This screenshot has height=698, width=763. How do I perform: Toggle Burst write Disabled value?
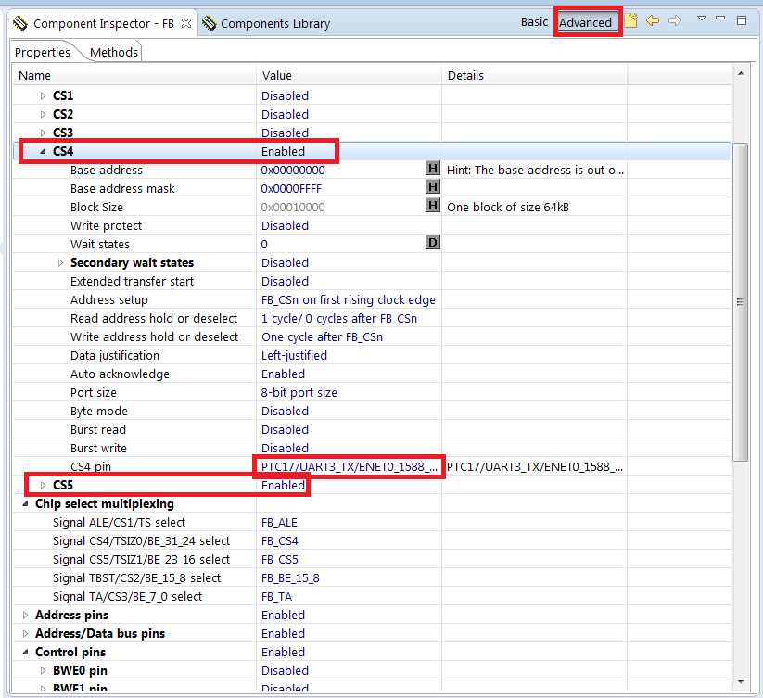(285, 448)
